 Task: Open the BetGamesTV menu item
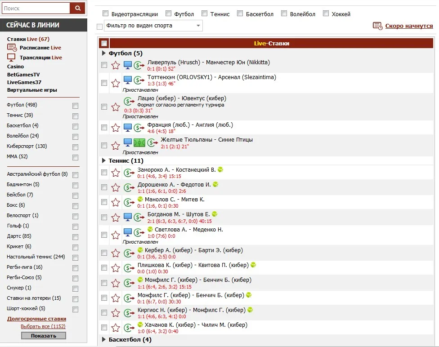click(23, 75)
